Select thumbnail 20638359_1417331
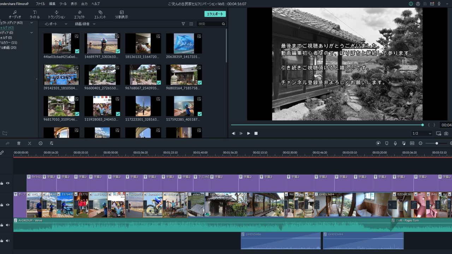This screenshot has height=254, width=452. point(184,43)
